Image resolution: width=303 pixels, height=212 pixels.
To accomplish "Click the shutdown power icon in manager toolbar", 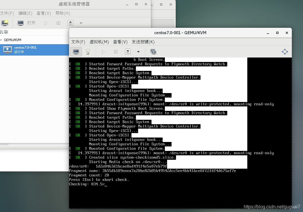I will point(70,23).
